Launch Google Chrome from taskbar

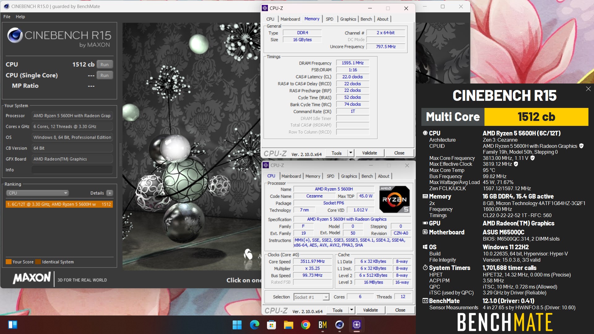coord(305,325)
